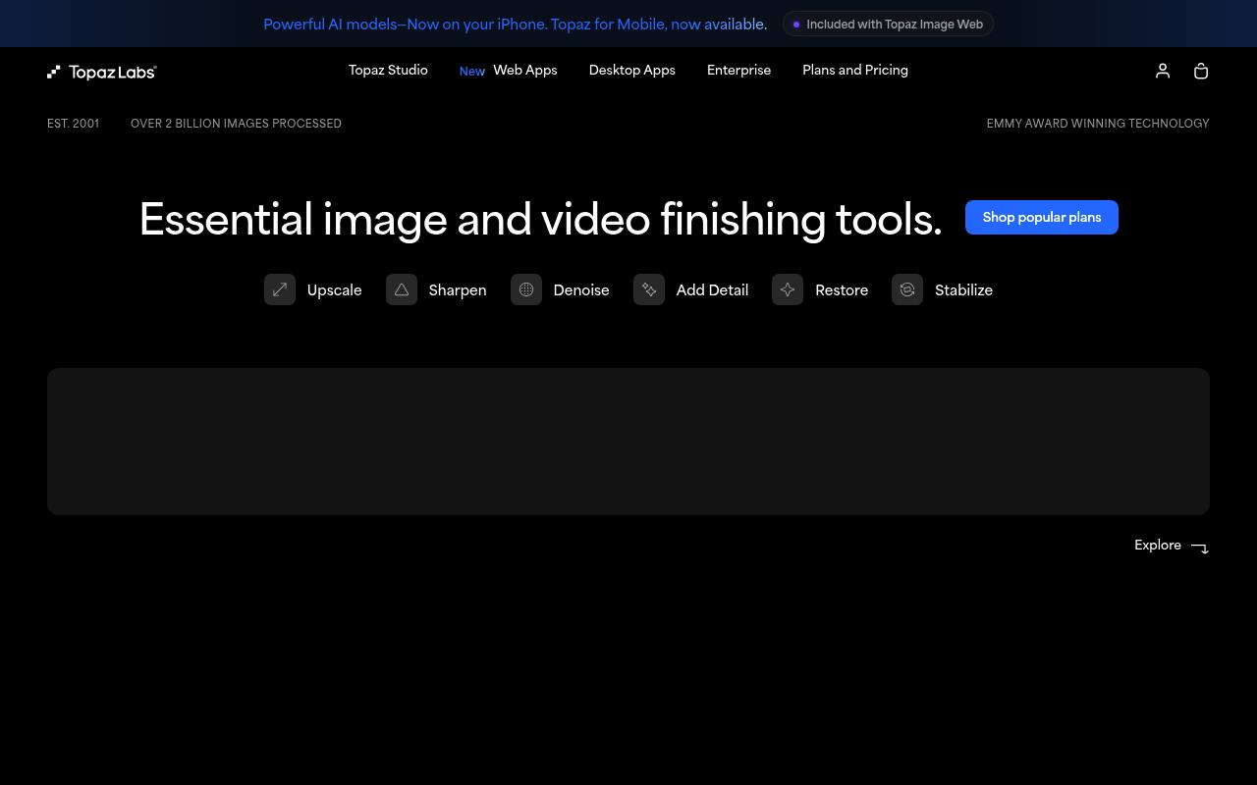Viewport: 1257px width, 785px height.
Task: Click the Topaz for Mobile banner text
Action: (x=516, y=25)
